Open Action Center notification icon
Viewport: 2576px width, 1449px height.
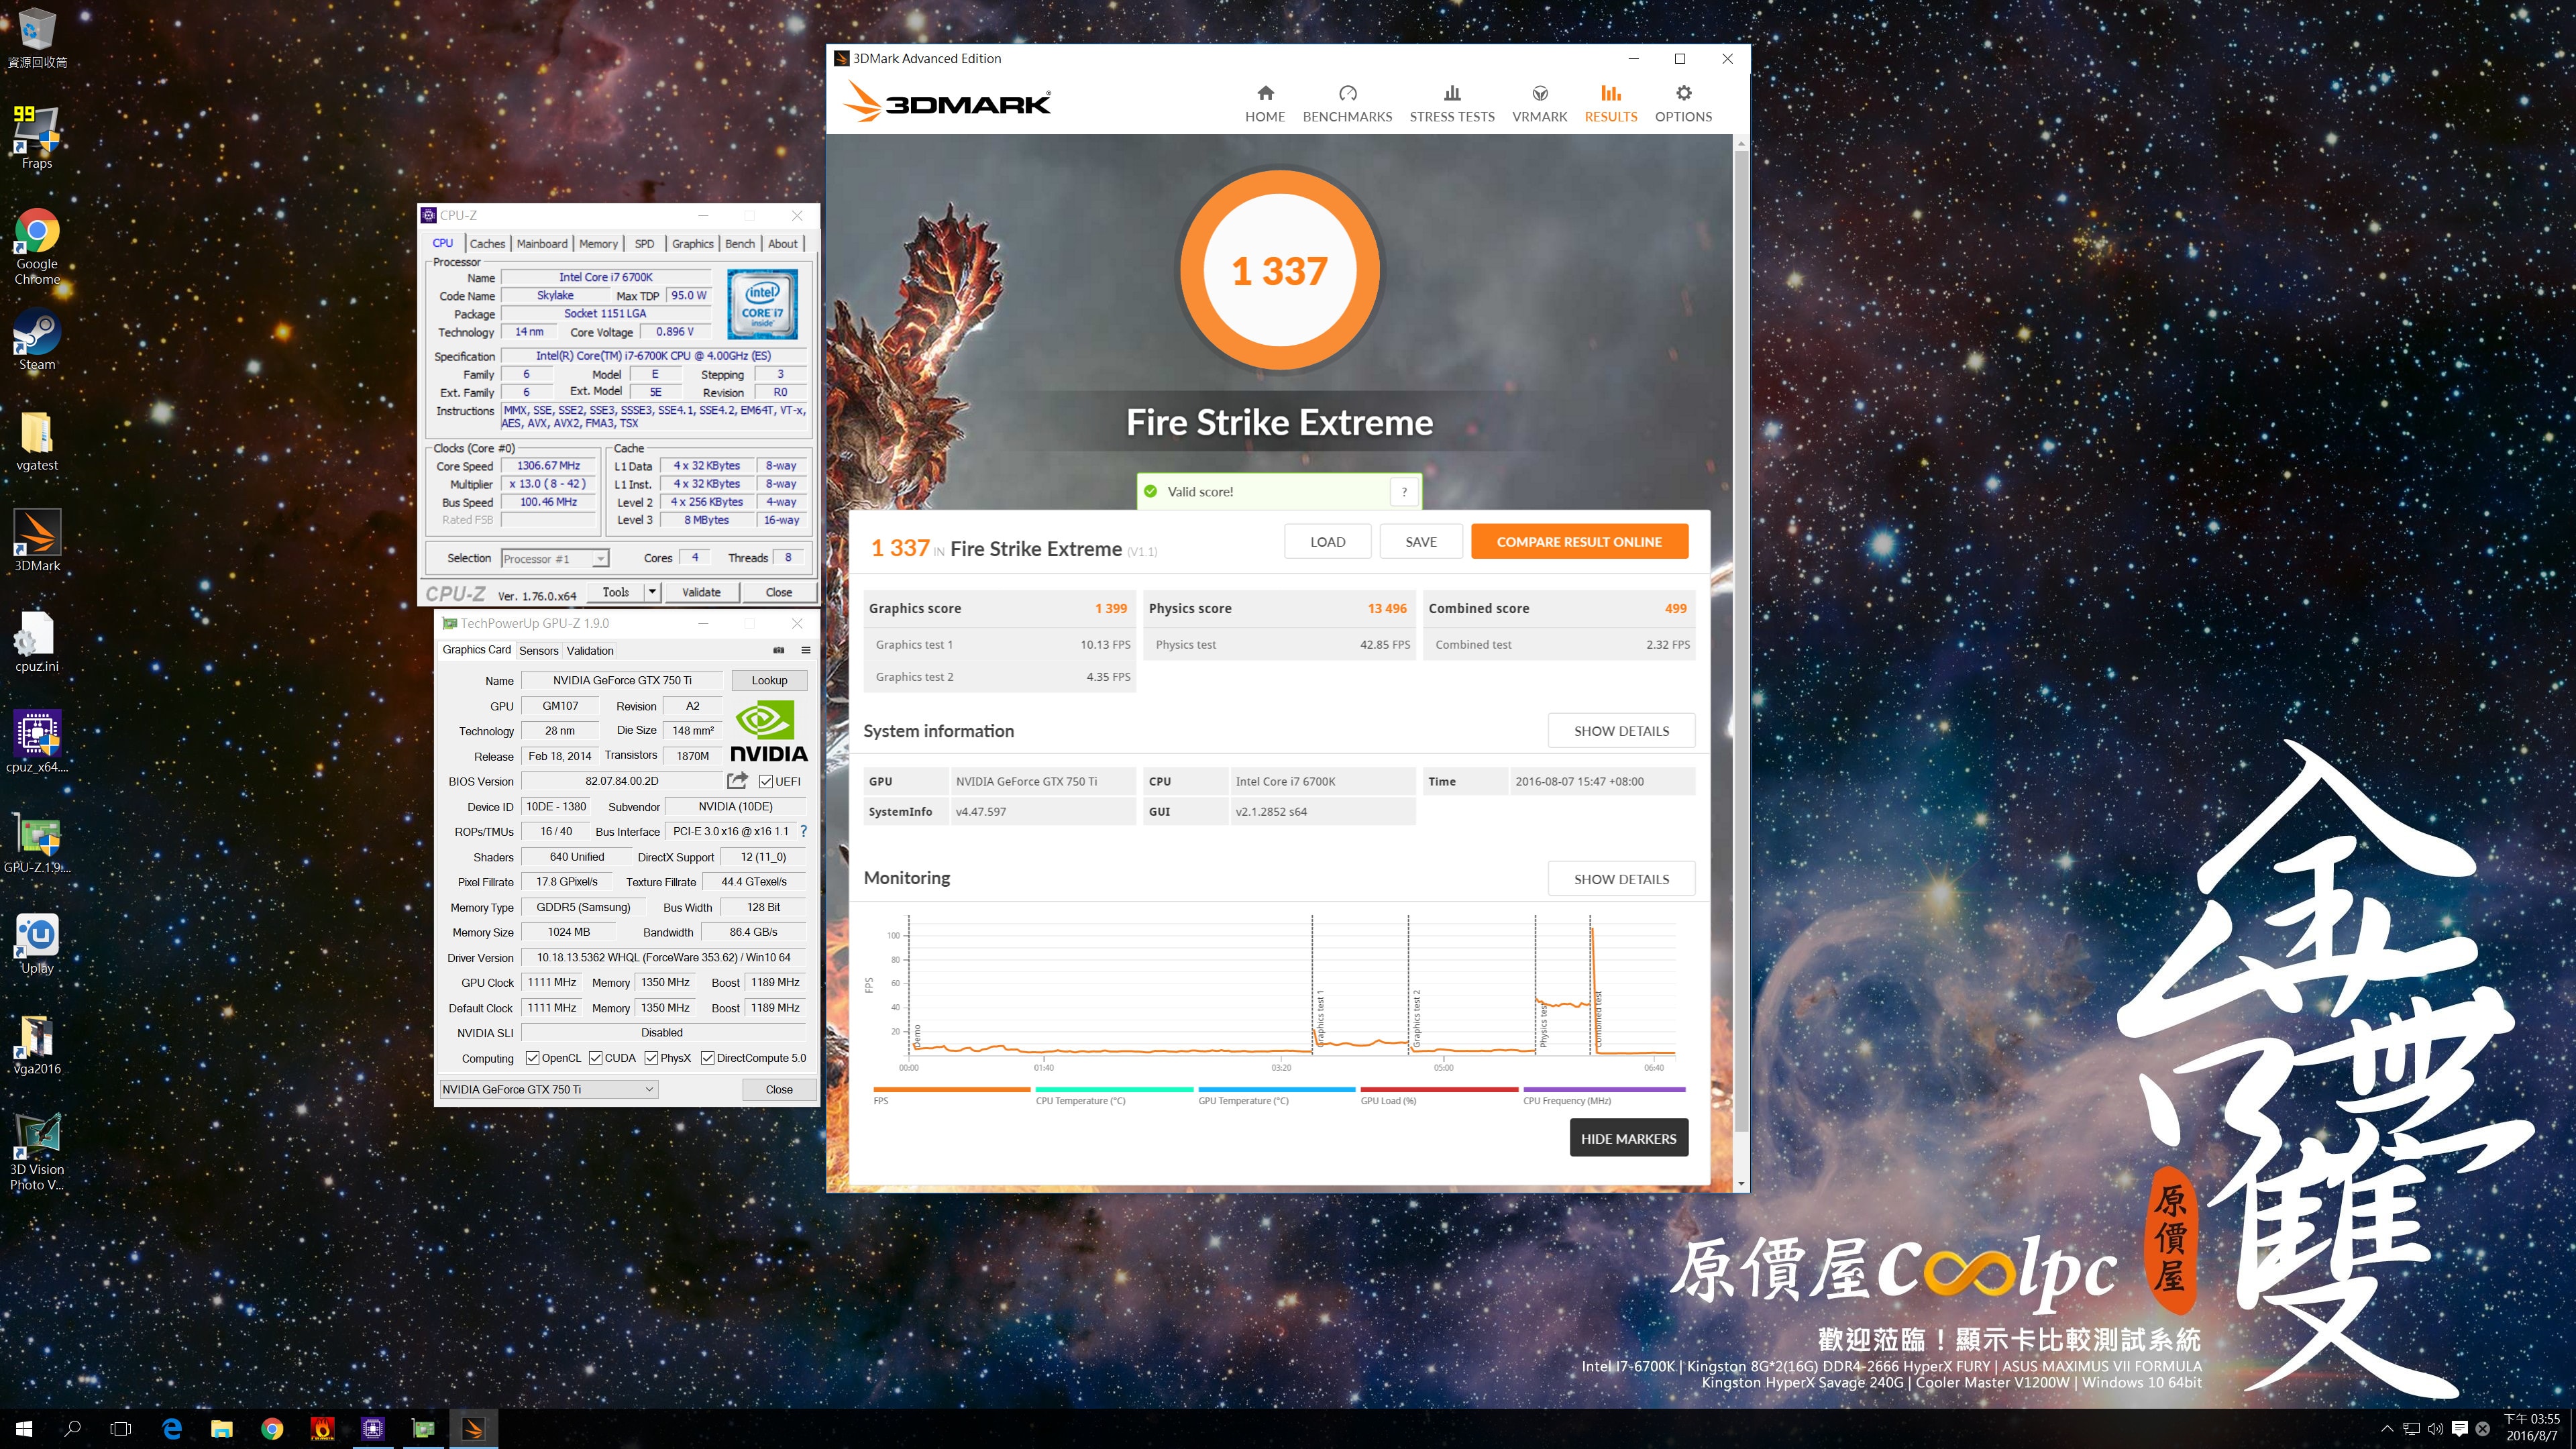click(x=2460, y=1429)
